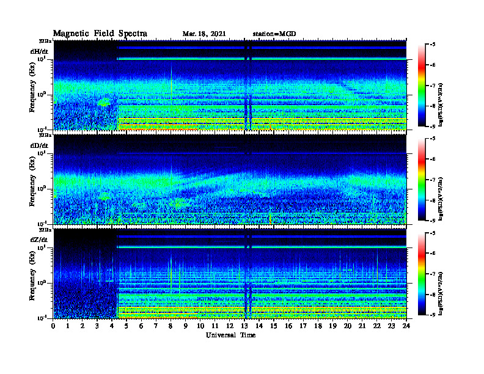Viewport: 484px width, 374px height.
Task: Click the 10^0 frequency tick of dH/dt panel
Action: (42, 94)
